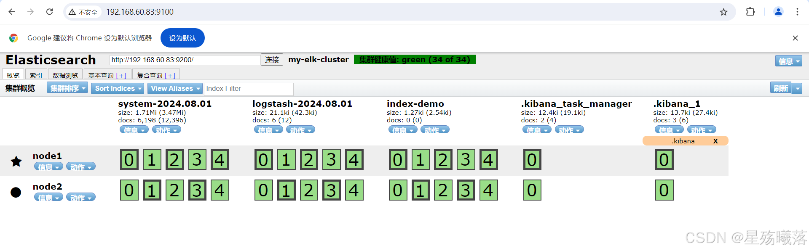Click the address bar URL
This screenshot has width=809, height=251.
pyautogui.click(x=139, y=12)
